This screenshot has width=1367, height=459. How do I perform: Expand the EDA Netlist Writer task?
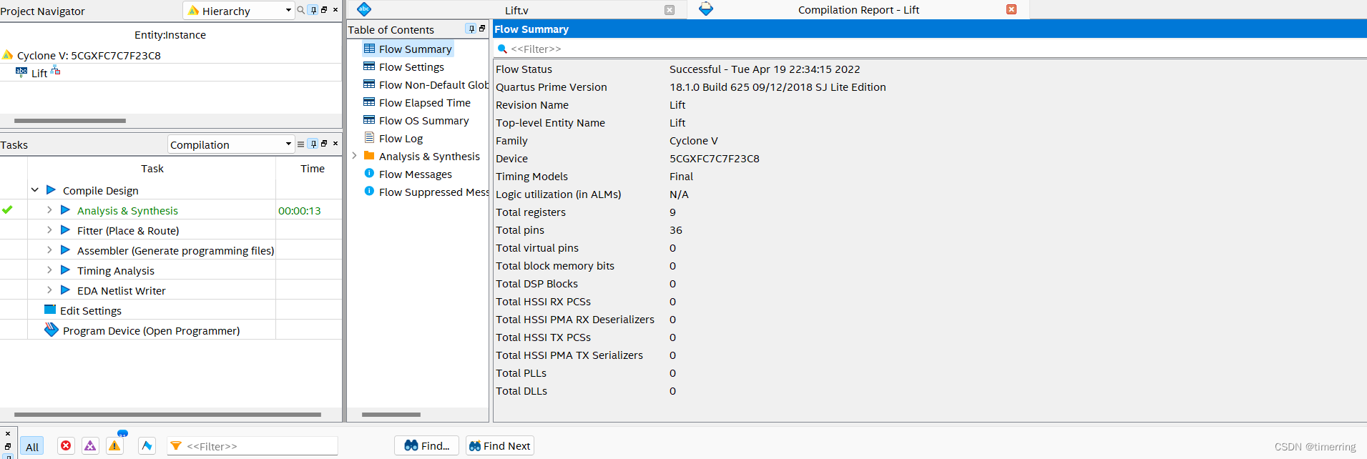[x=49, y=290]
